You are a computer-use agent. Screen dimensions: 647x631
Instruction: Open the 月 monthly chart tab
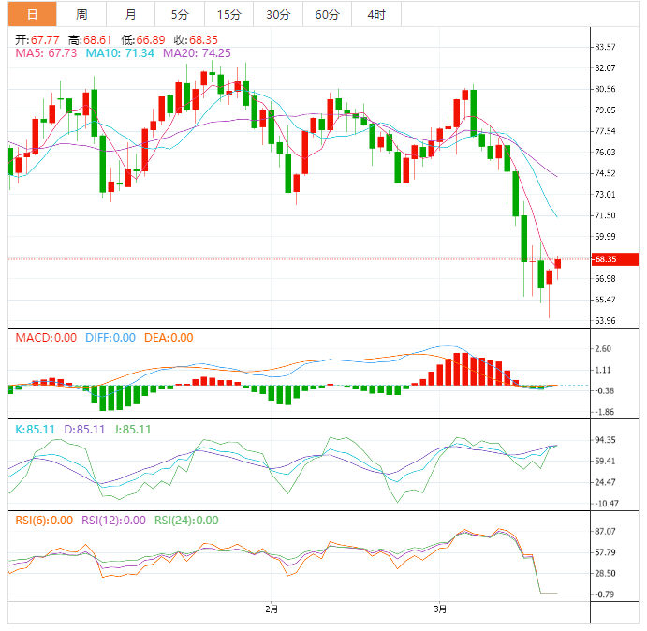coord(130,14)
